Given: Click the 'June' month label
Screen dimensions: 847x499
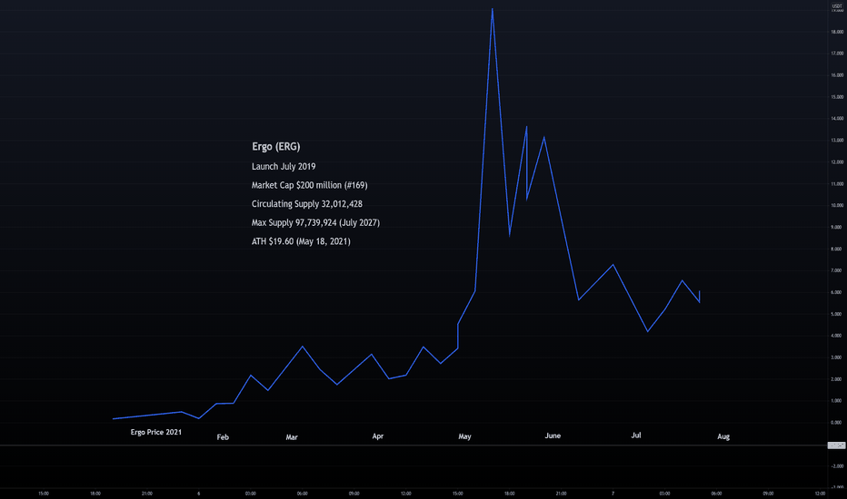Looking at the screenshot, I should (x=553, y=435).
